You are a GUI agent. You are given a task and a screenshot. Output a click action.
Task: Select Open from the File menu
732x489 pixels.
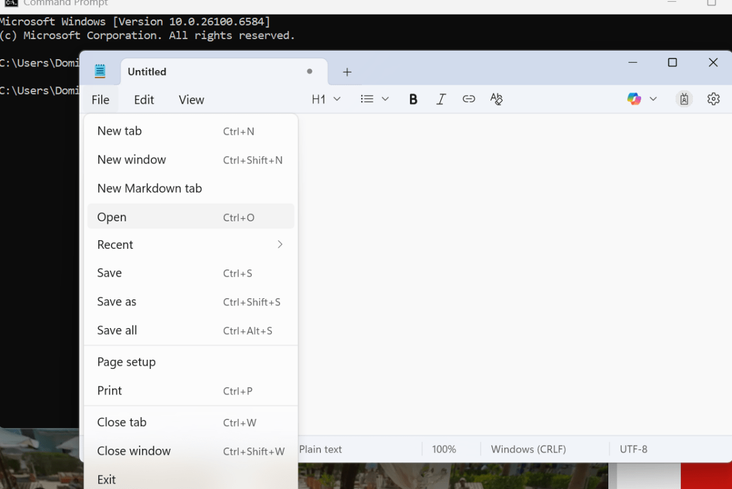(190, 217)
